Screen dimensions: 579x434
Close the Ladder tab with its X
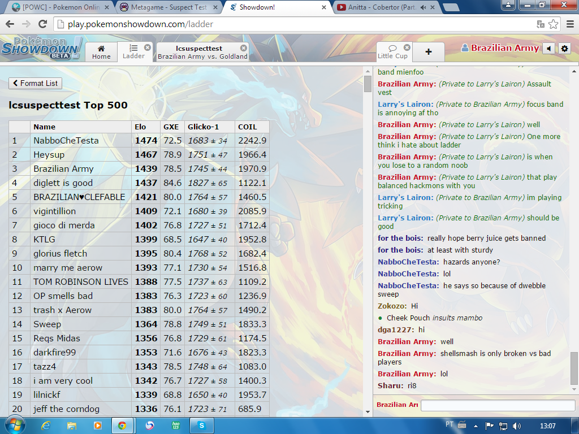[x=148, y=47]
